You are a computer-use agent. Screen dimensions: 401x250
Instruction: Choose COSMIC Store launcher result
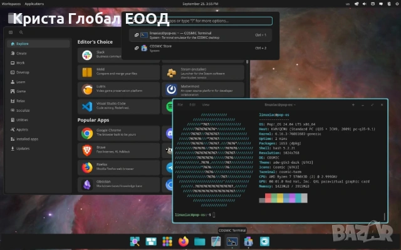200,48
